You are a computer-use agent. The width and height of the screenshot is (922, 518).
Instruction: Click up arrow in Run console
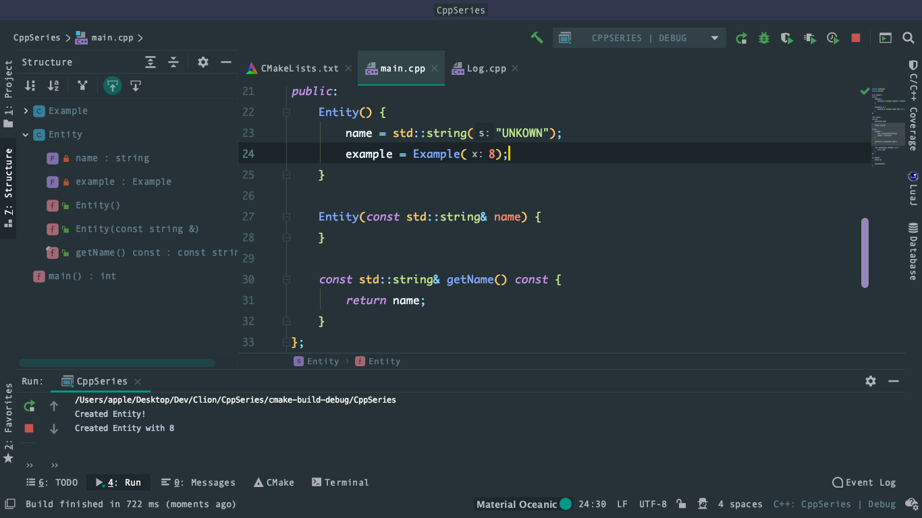(54, 406)
